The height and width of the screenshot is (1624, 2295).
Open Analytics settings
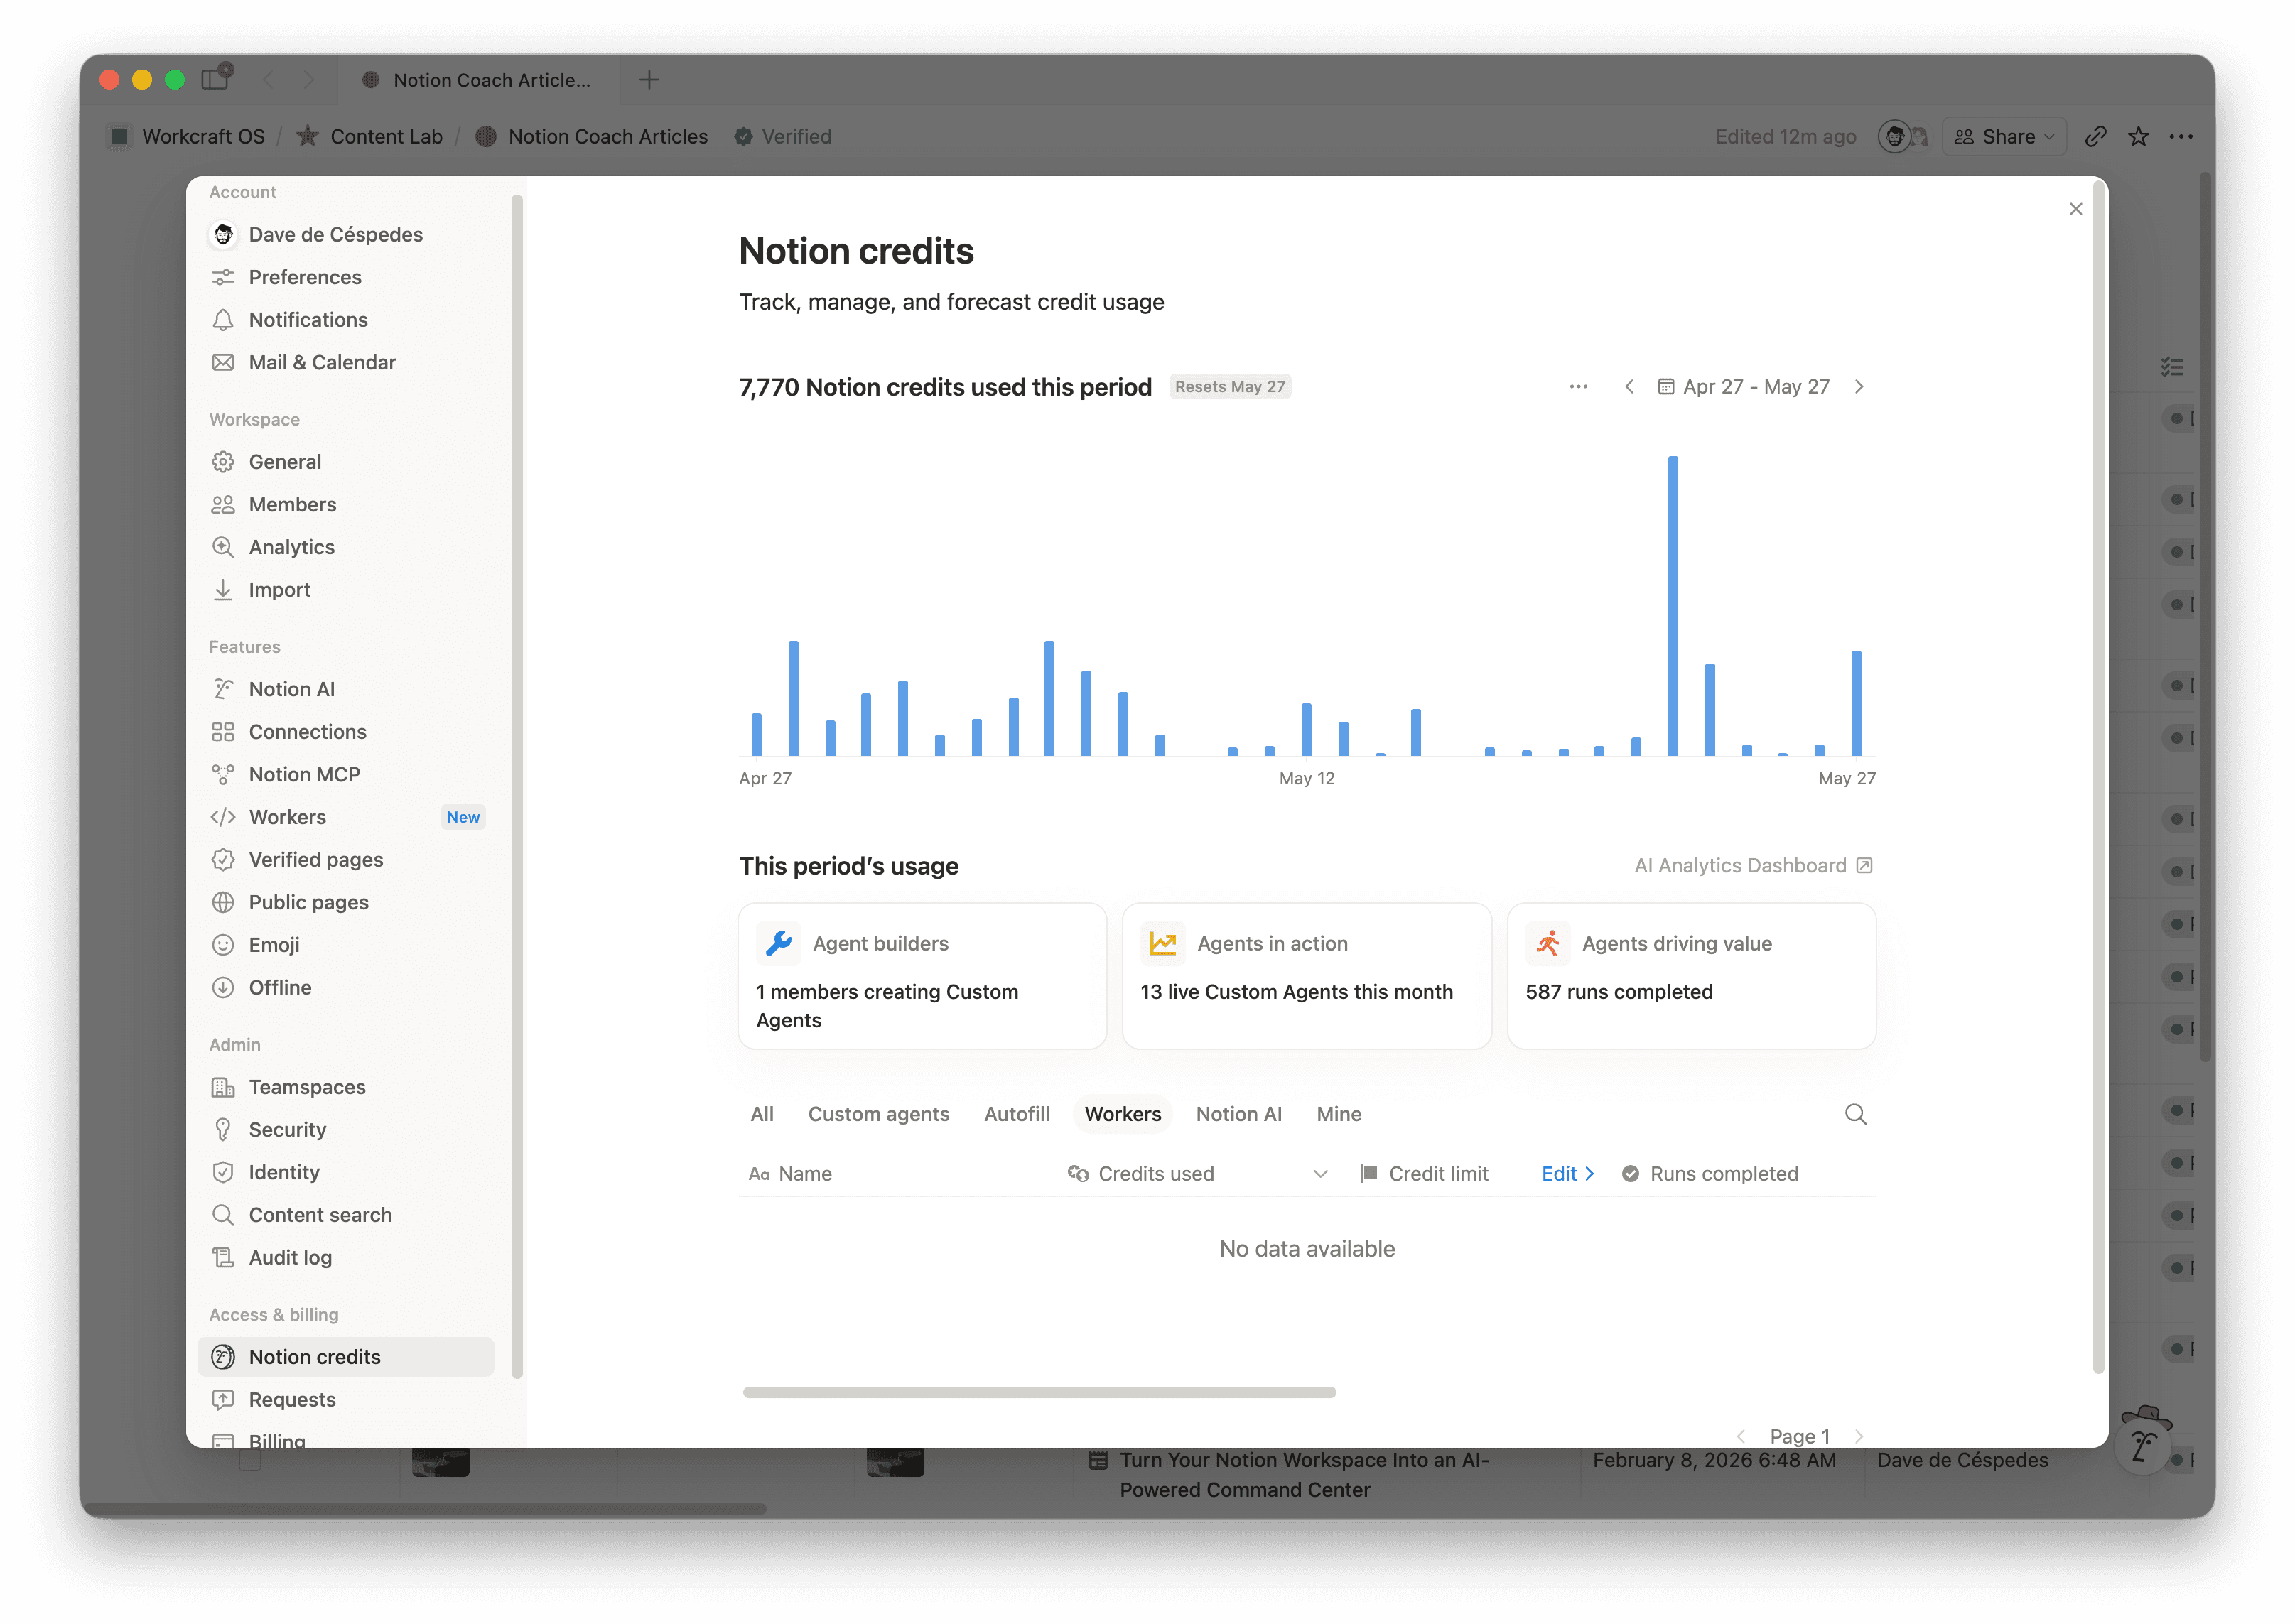coord(345,547)
